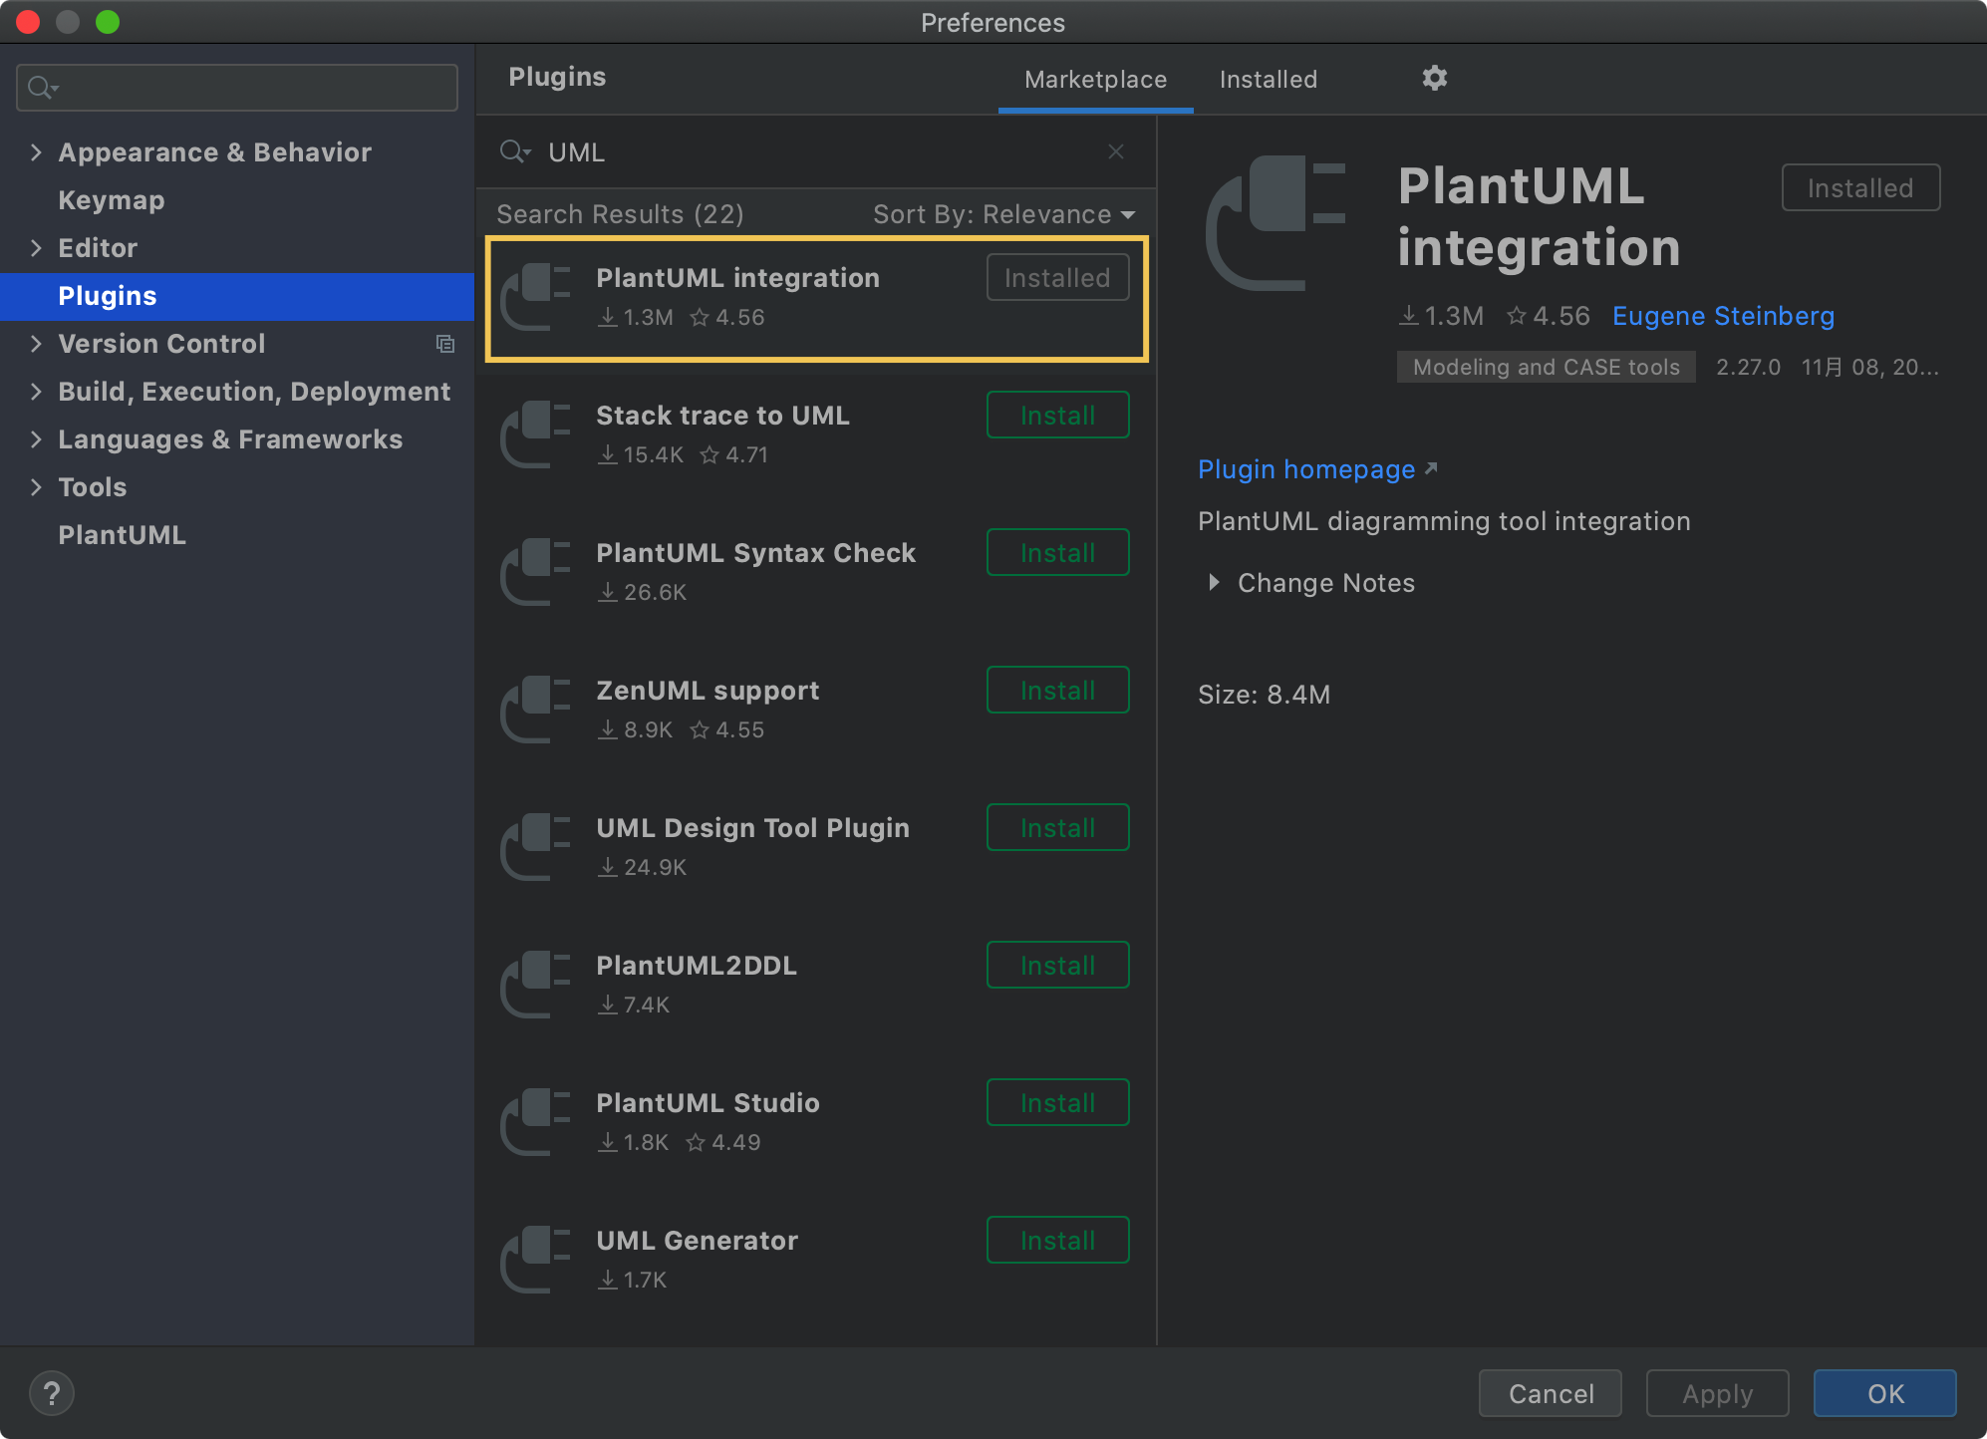The width and height of the screenshot is (1987, 1439).
Task: Confirm preferences with OK
Action: (1884, 1393)
